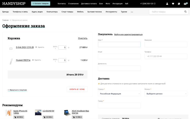Browse Мебель category
The width and height of the screenshot is (190, 119).
coord(80,12)
